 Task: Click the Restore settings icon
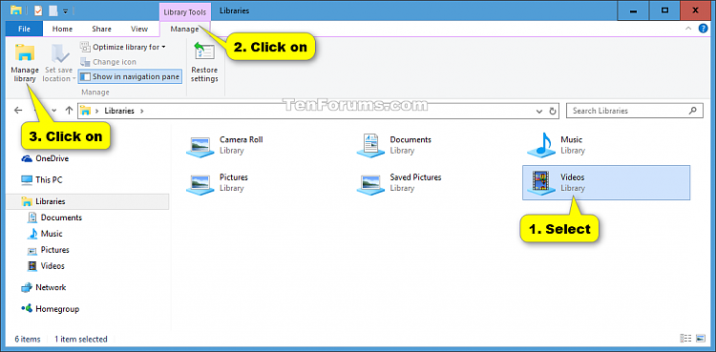[x=204, y=52]
